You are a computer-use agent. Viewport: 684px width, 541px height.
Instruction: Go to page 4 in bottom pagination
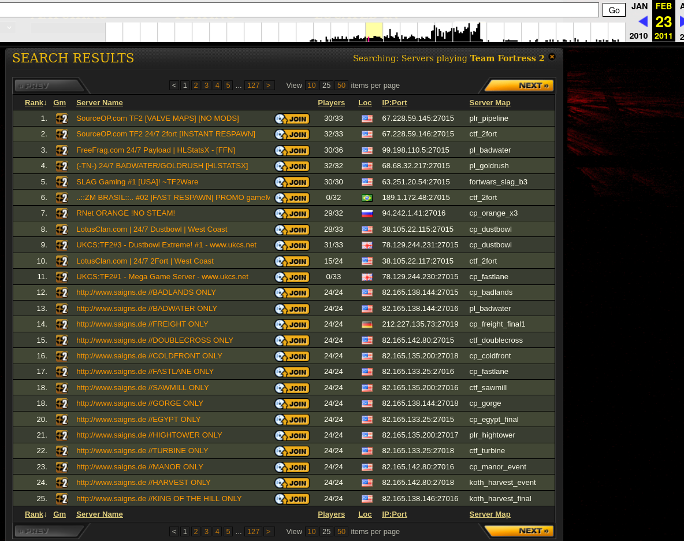click(x=217, y=531)
